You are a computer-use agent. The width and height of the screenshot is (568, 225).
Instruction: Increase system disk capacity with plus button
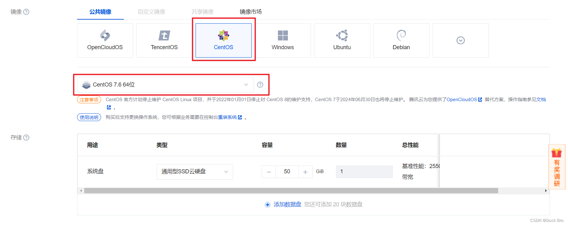[x=305, y=172]
